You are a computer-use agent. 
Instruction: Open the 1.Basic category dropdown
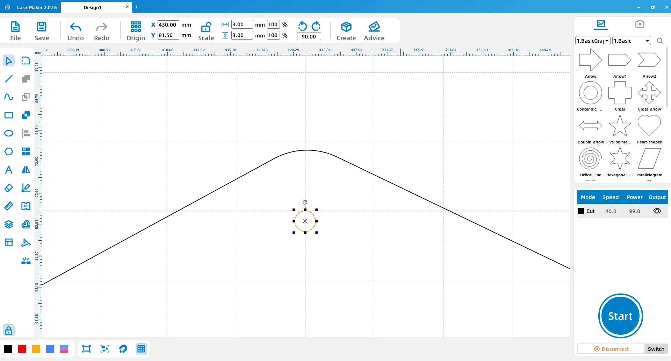(x=632, y=41)
